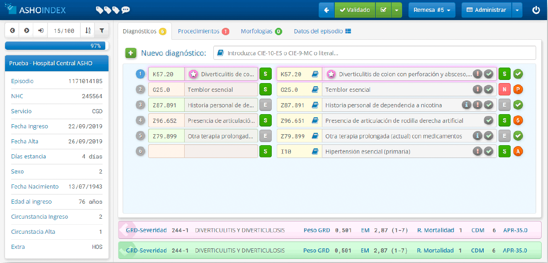548x263 pixels.
Task: Click the 15/100 episode counter field
Action: (x=64, y=31)
